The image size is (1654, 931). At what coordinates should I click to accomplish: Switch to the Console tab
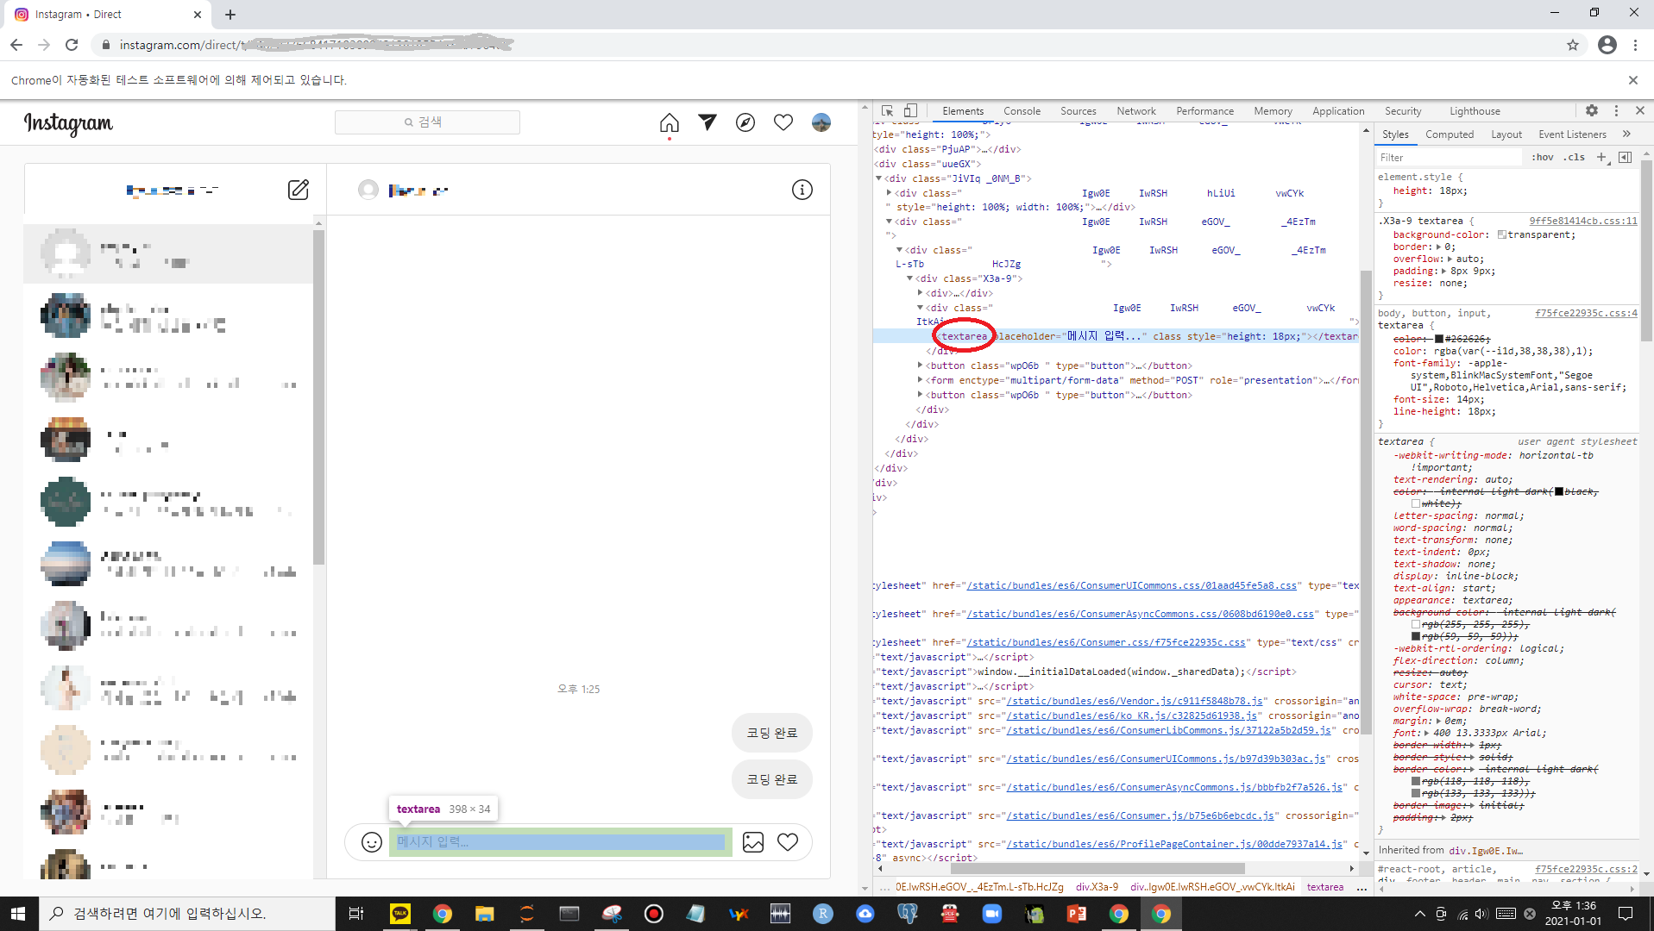1022,111
